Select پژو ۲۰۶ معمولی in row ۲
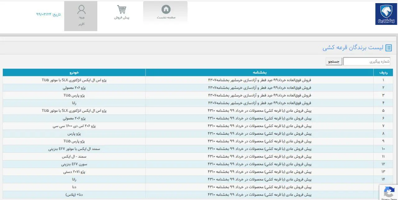The height and width of the screenshot is (200, 398). [74, 88]
